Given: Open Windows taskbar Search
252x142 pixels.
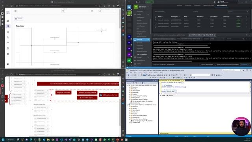Looking at the screenshot, I should pyautogui.click(x=11, y=140).
